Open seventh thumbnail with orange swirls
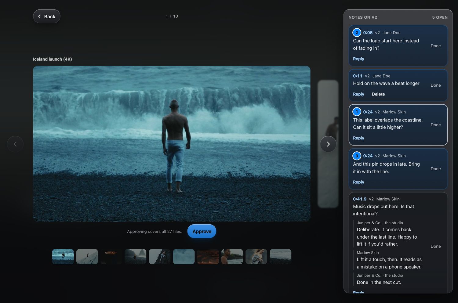Screen dimensions: 458x303 pos(208,257)
